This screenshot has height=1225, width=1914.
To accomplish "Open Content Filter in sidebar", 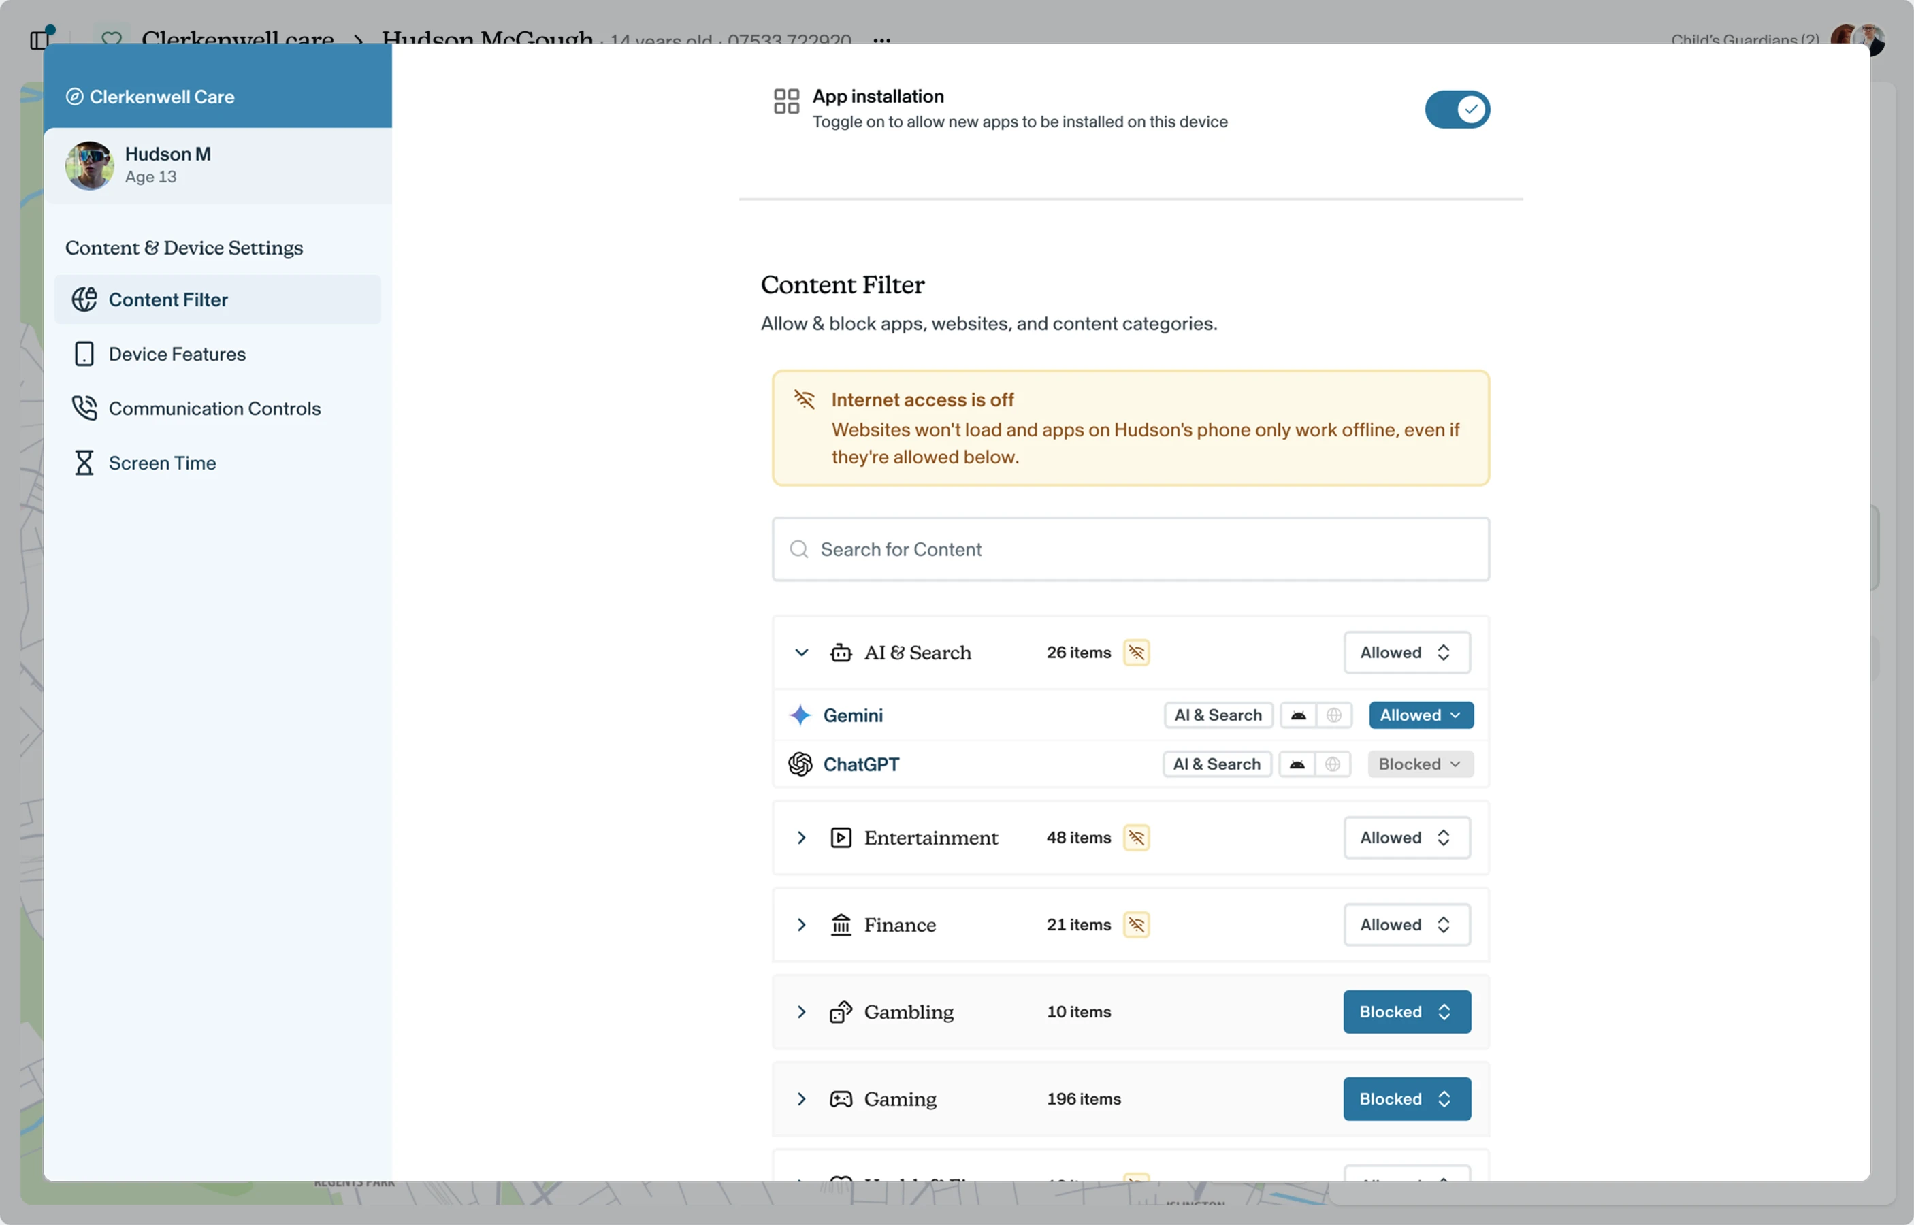I will click(x=217, y=299).
